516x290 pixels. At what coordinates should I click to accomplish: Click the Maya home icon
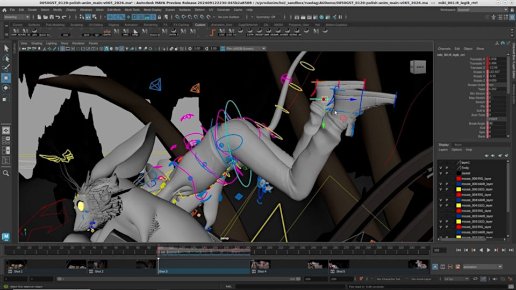tap(6, 236)
